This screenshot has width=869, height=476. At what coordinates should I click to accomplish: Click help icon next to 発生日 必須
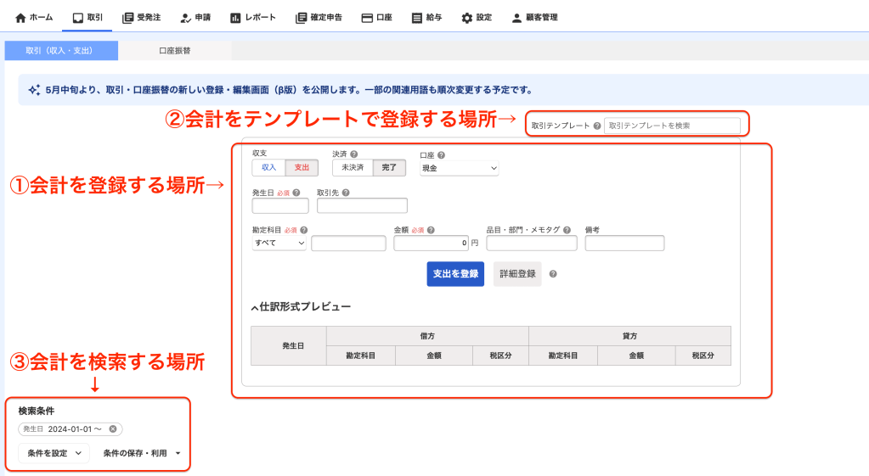296,193
